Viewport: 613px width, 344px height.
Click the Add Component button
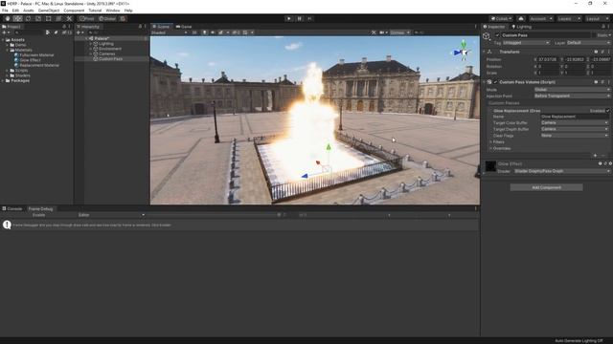pos(546,187)
